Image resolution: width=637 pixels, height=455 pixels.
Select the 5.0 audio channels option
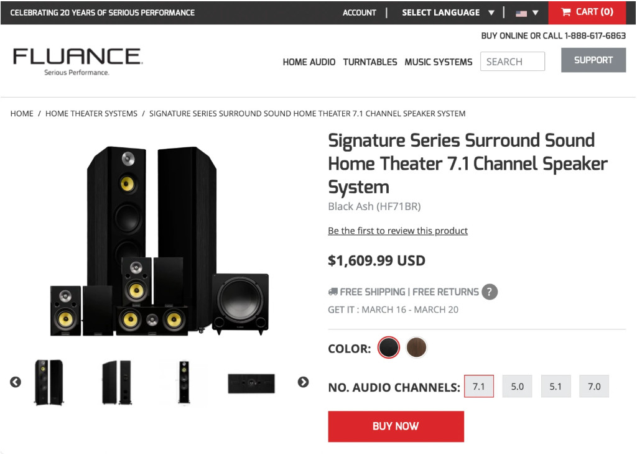click(x=517, y=387)
